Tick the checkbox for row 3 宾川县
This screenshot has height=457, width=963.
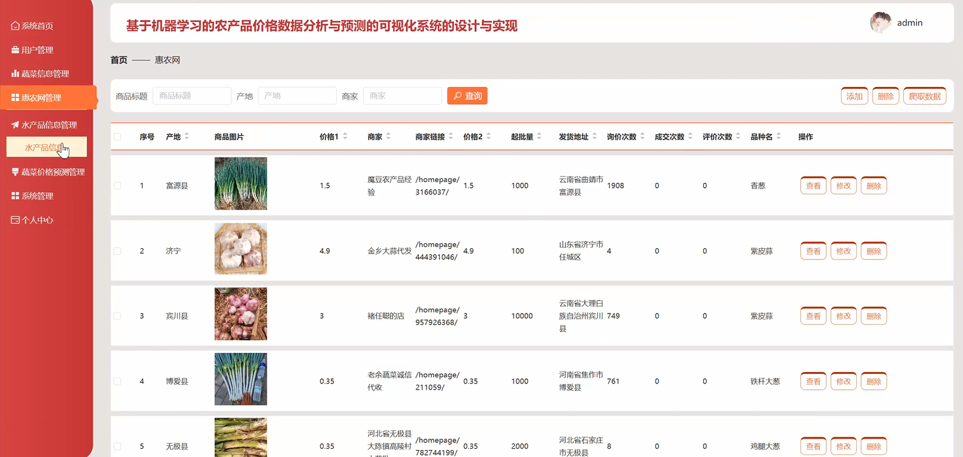click(117, 316)
